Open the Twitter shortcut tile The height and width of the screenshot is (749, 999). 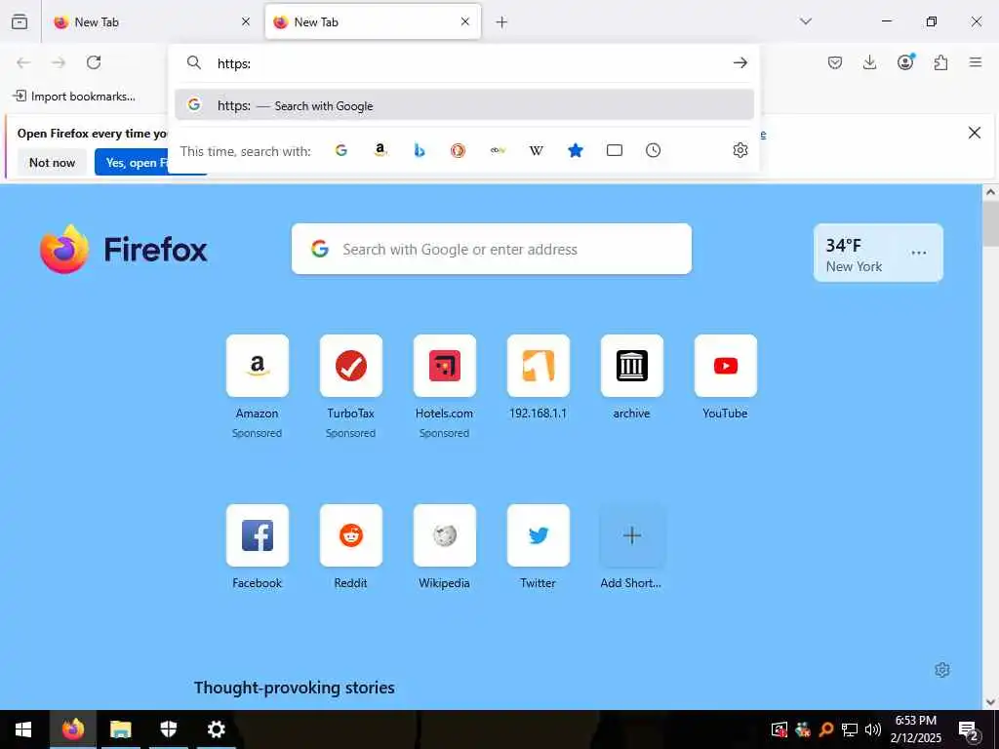539,535
